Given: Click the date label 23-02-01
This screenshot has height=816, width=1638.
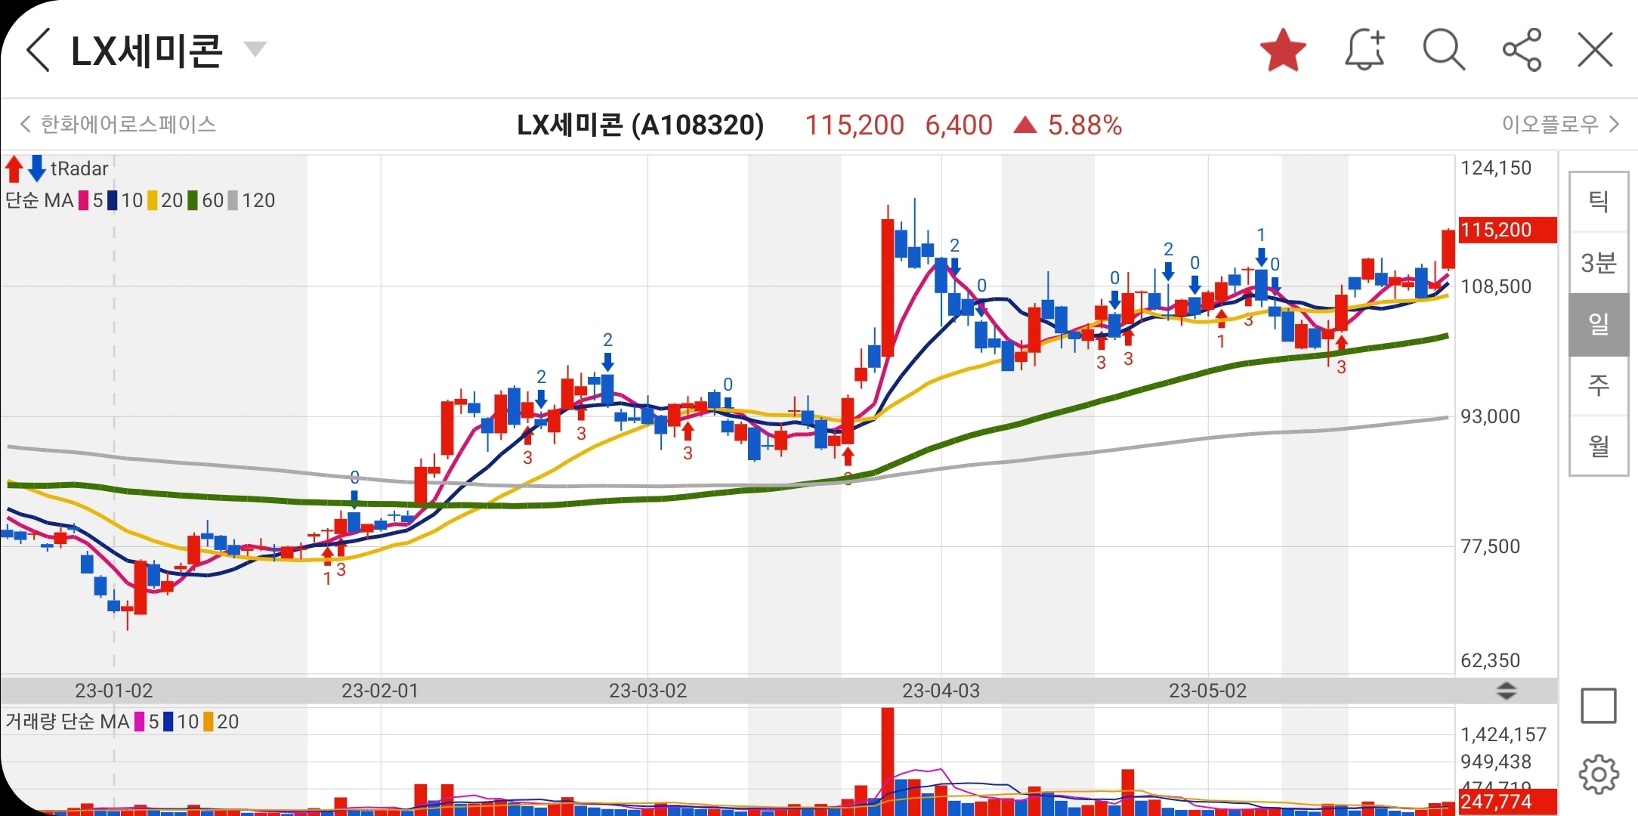Looking at the screenshot, I should (380, 691).
